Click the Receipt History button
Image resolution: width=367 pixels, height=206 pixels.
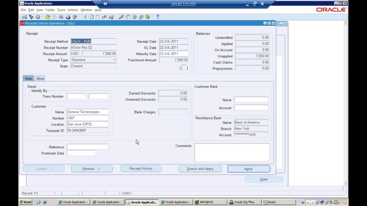point(141,169)
